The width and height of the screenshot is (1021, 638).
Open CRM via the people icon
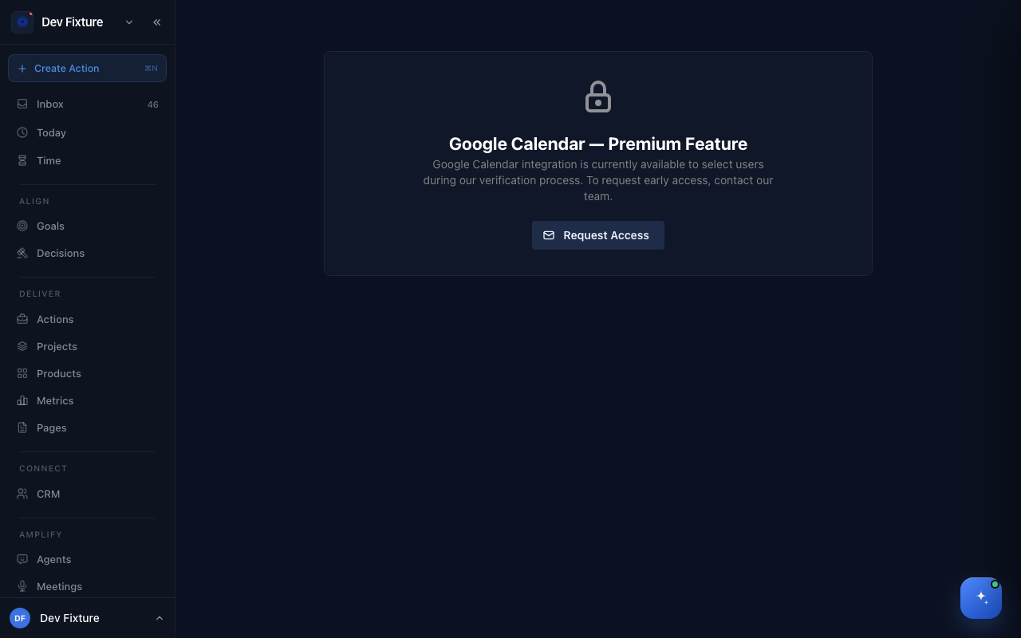coord(22,494)
